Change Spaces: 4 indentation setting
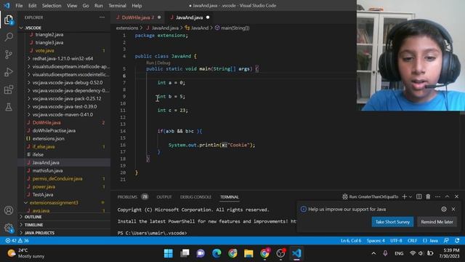 (376, 241)
